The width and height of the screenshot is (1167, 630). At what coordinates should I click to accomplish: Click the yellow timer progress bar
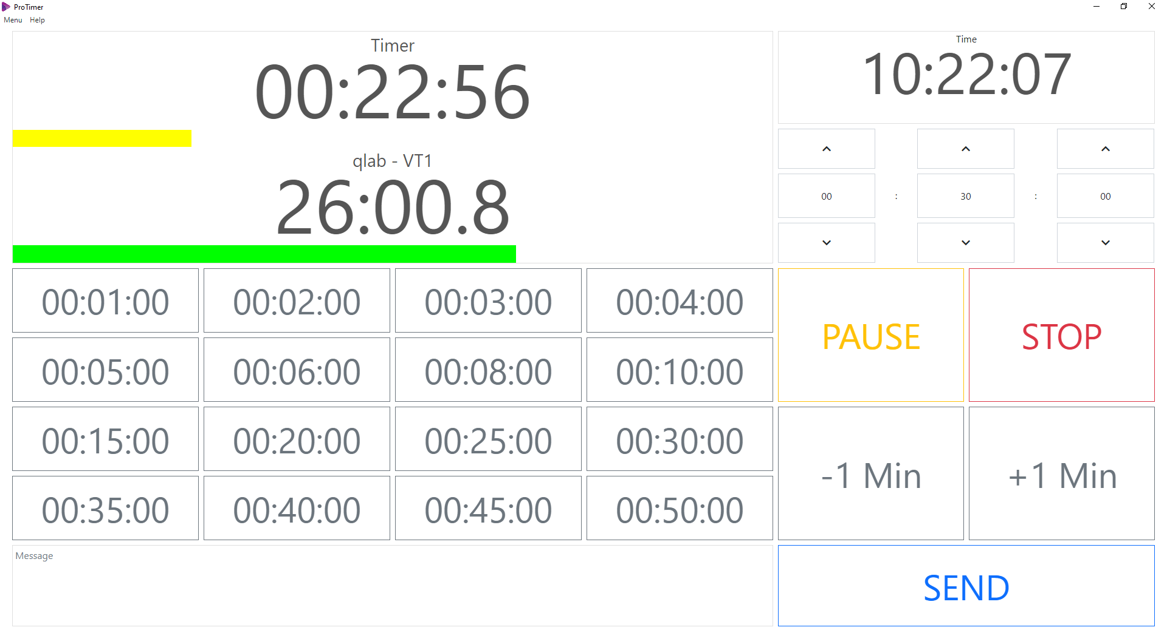(x=102, y=138)
